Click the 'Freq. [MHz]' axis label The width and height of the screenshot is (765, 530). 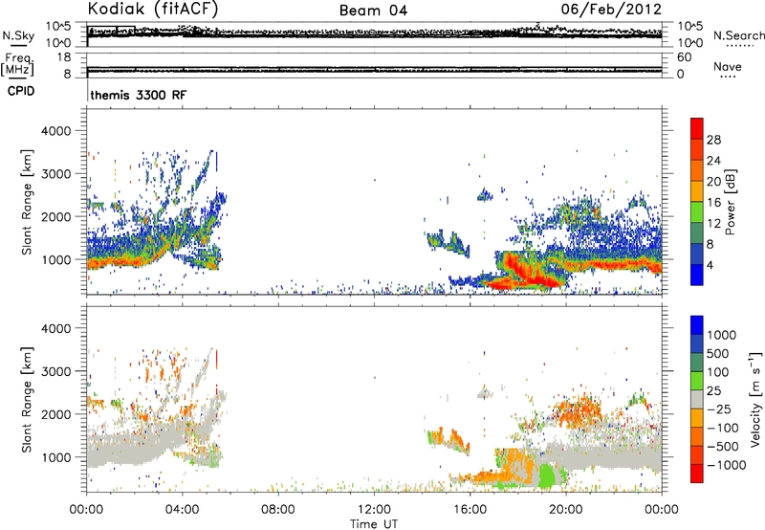[x=17, y=65]
